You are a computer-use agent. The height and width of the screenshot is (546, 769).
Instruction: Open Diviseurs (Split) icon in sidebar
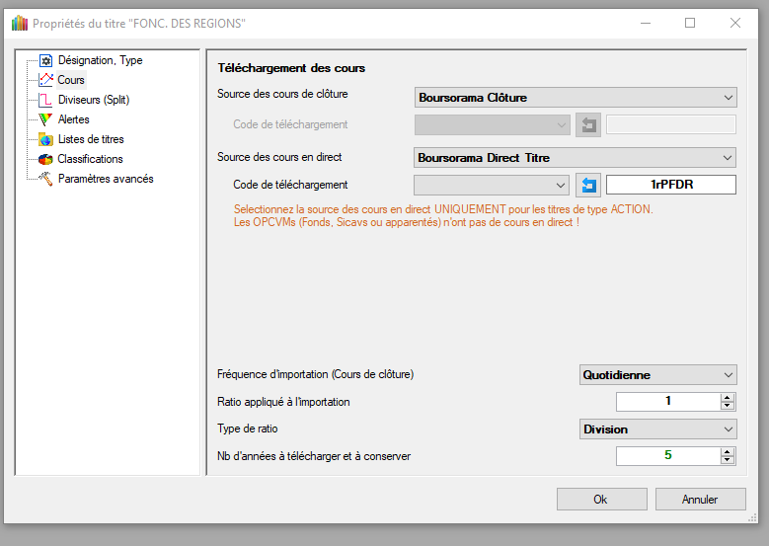(45, 100)
